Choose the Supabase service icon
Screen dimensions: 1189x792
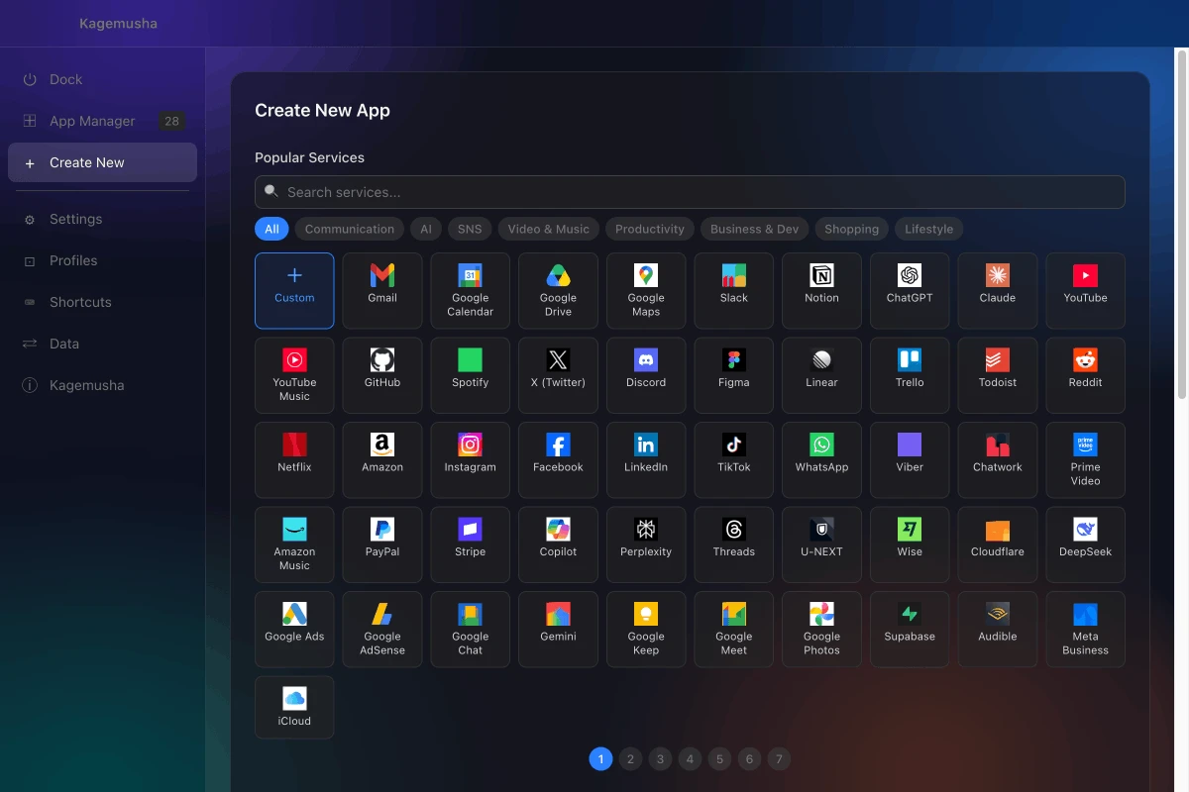pyautogui.click(x=910, y=630)
